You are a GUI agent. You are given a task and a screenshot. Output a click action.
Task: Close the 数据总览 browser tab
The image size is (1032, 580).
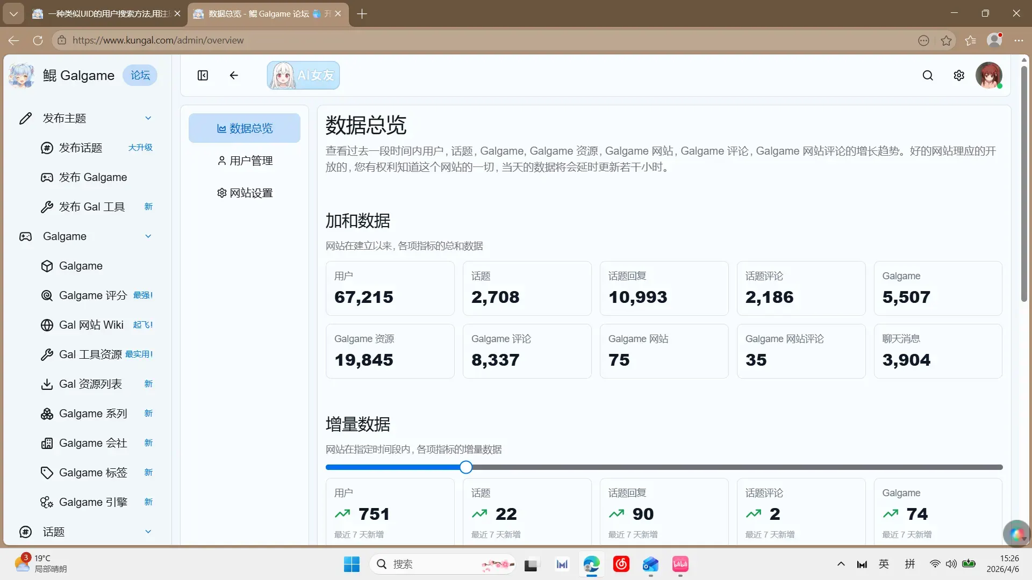[x=338, y=13]
